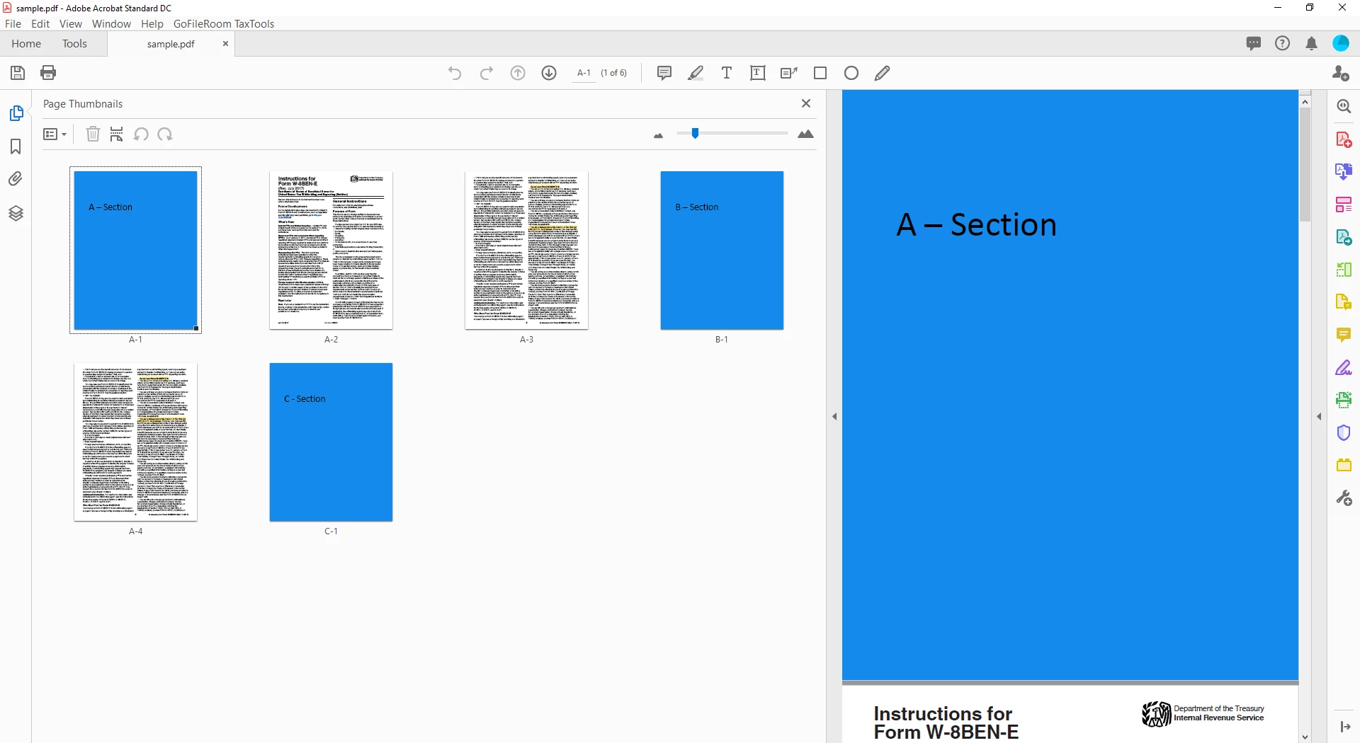Open the account profile avatar
This screenshot has height=743, width=1360.
pos(1341,43)
